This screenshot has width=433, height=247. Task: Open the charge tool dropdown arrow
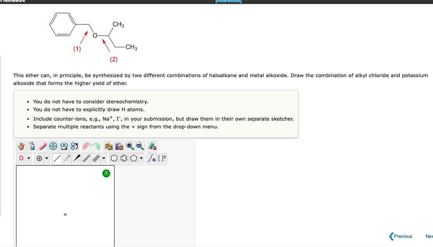point(47,159)
